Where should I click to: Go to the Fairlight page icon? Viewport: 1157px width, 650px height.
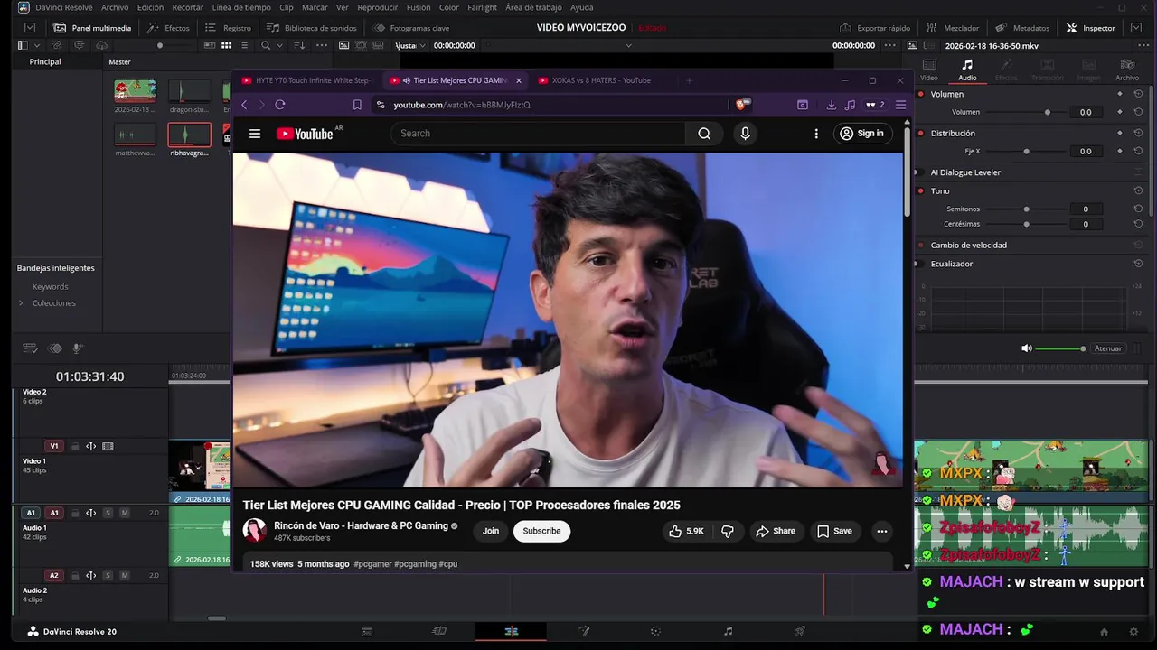[x=728, y=631]
